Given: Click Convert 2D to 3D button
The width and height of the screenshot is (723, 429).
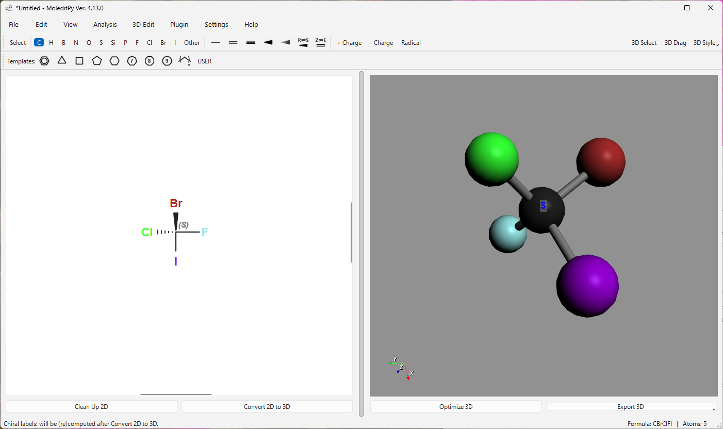Looking at the screenshot, I should tap(267, 406).
